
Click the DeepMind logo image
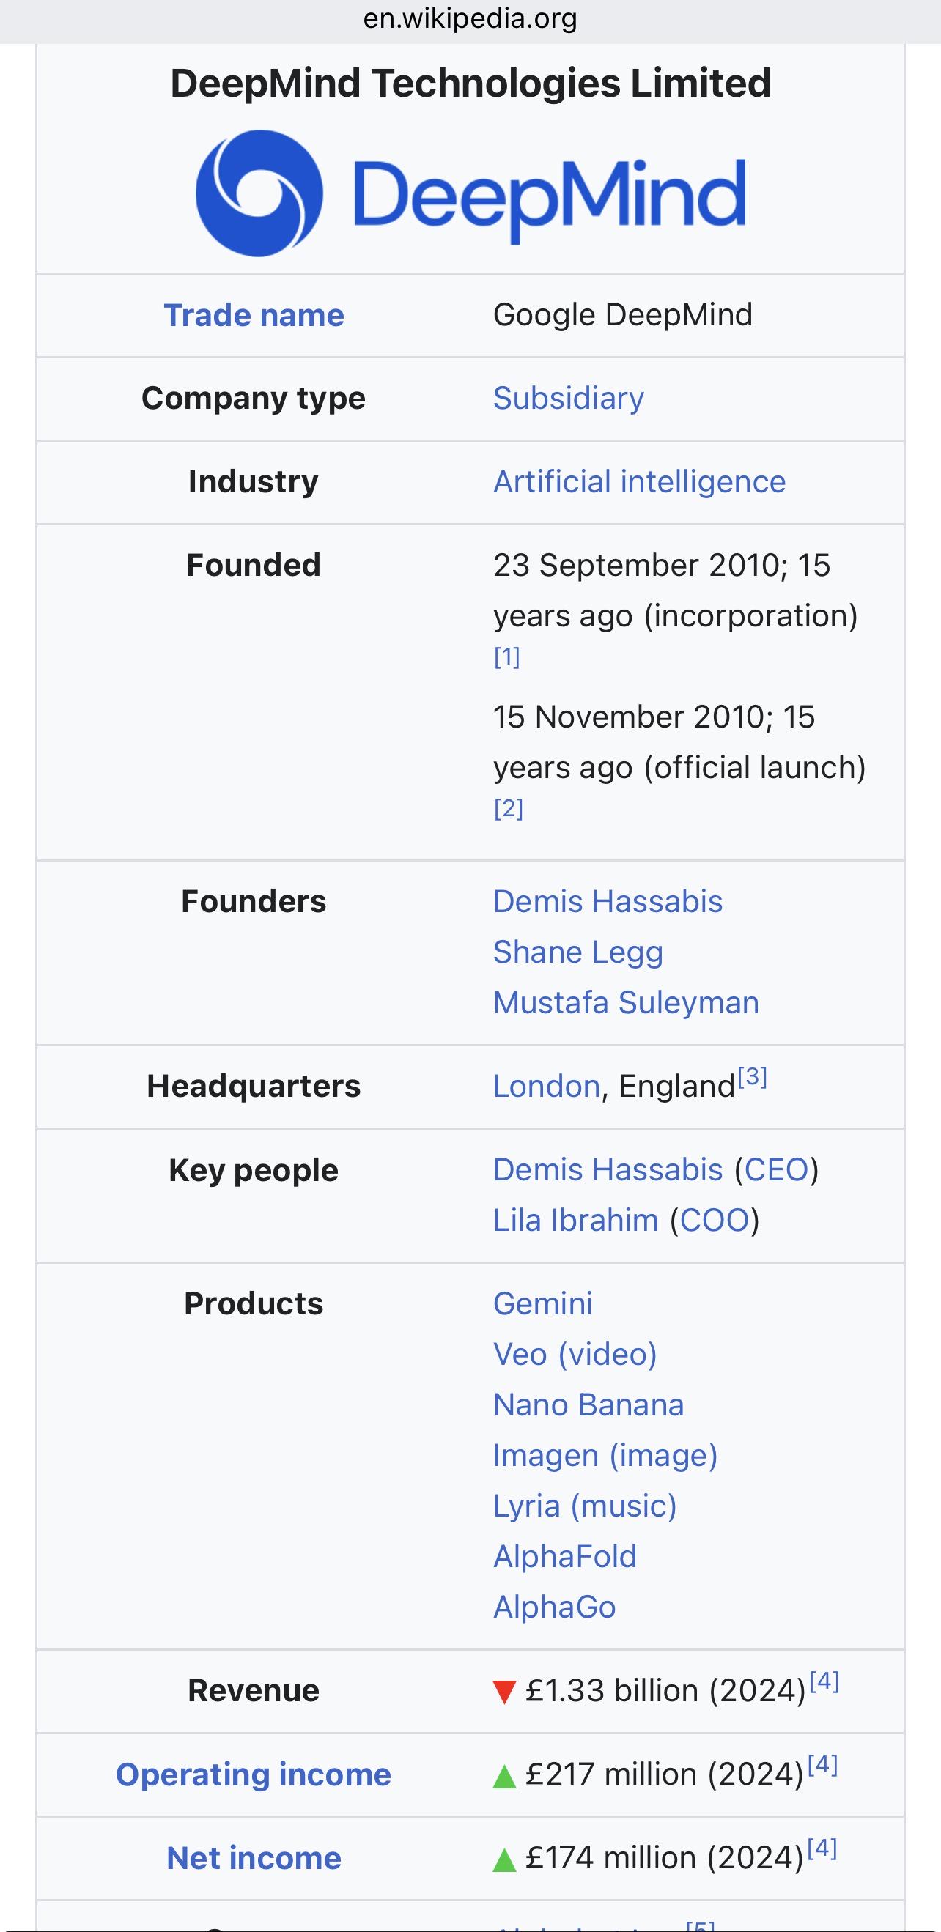[x=471, y=193]
